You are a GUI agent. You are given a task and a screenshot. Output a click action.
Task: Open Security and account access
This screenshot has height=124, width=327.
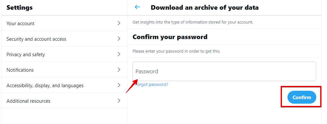point(64,39)
